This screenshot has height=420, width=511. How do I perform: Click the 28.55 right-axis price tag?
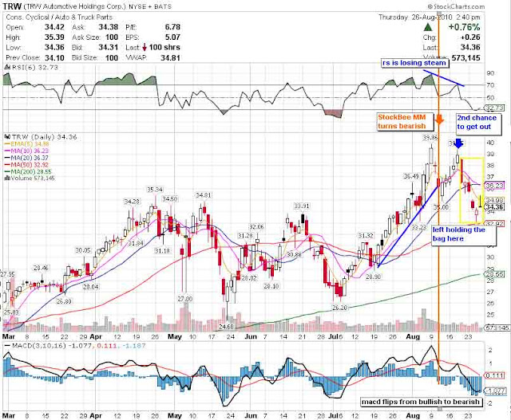coord(495,275)
